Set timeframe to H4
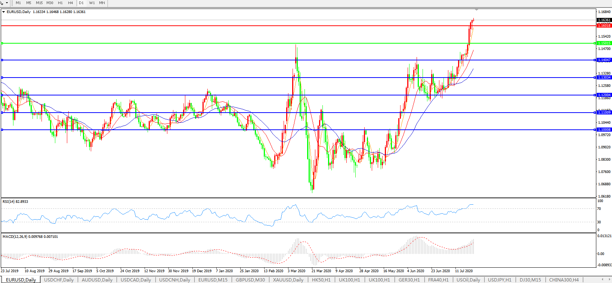 (x=70, y=3)
